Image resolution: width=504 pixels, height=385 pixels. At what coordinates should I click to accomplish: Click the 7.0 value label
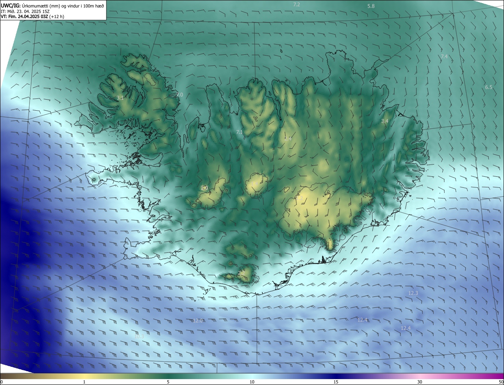click(180, 95)
